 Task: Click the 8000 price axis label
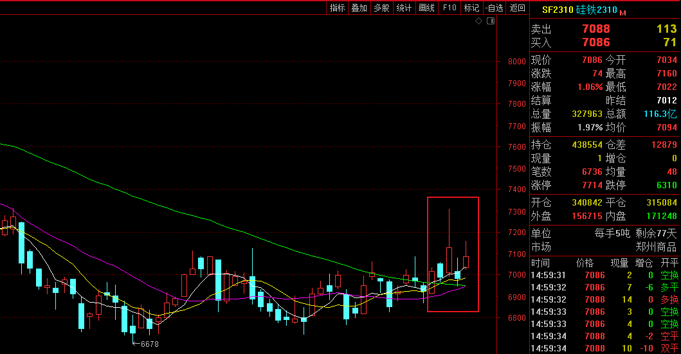click(x=517, y=62)
